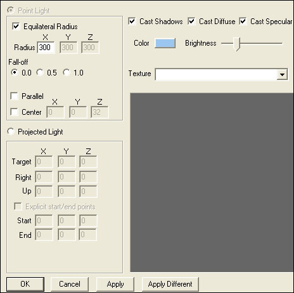The width and height of the screenshot is (294, 293).
Task: Uncheck the Equilateral Radius checkbox
Action: click(16, 27)
